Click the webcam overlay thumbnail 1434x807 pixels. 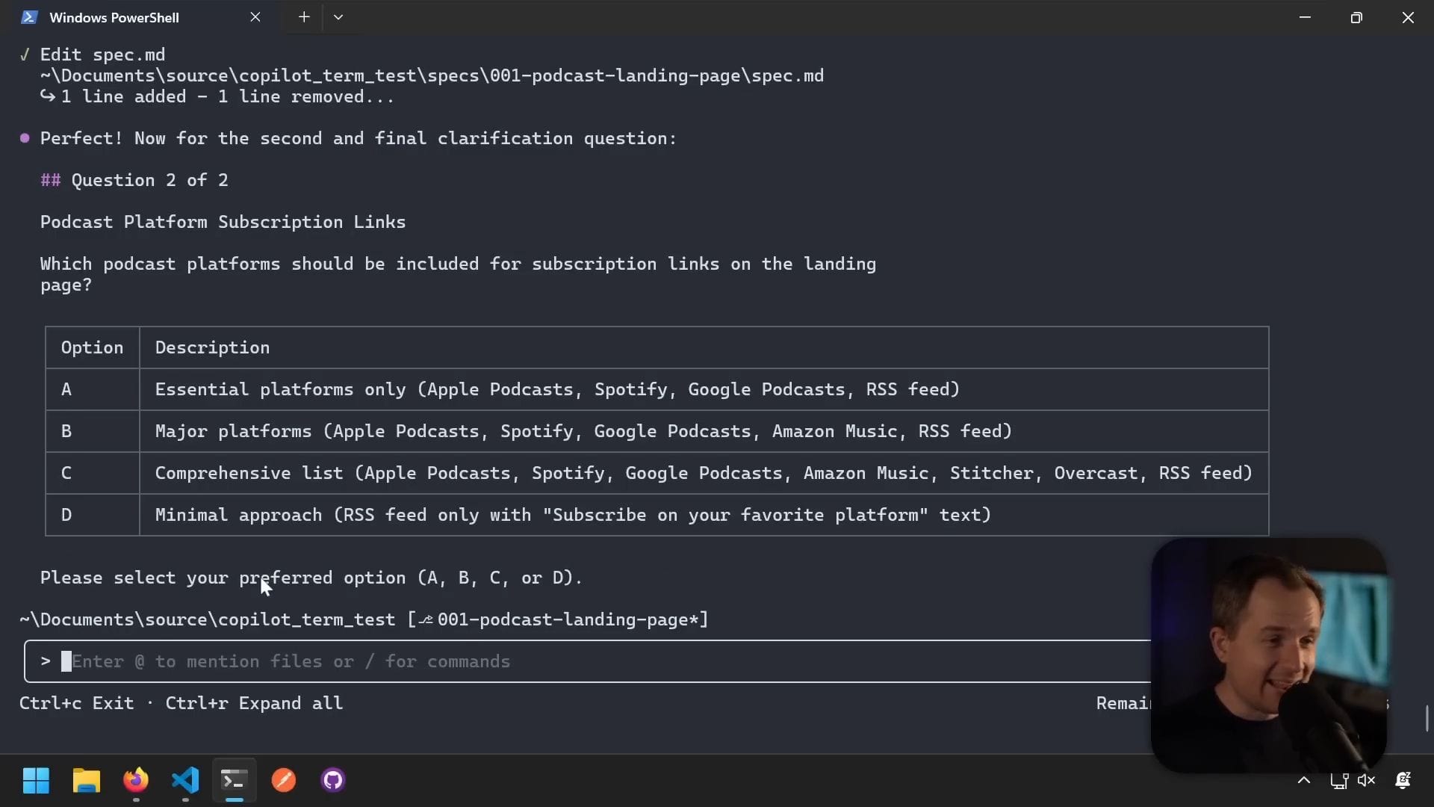(x=1268, y=655)
